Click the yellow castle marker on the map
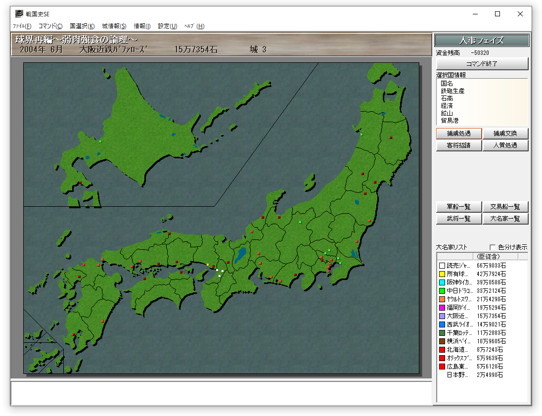542x416 pixels. click(208, 265)
